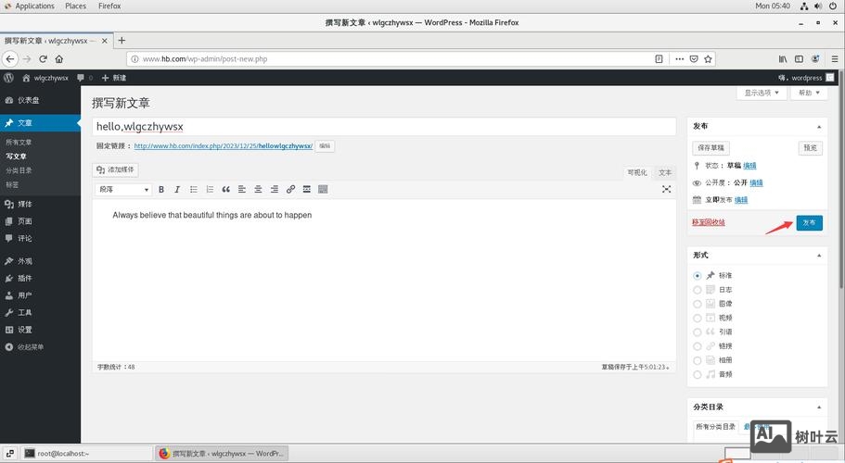The image size is (845, 463).
Task: Insert a bulleted list
Action: pos(194,189)
